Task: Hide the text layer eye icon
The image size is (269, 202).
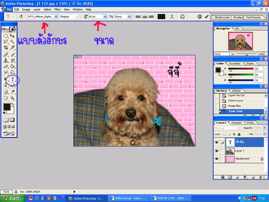Action: 217,142
